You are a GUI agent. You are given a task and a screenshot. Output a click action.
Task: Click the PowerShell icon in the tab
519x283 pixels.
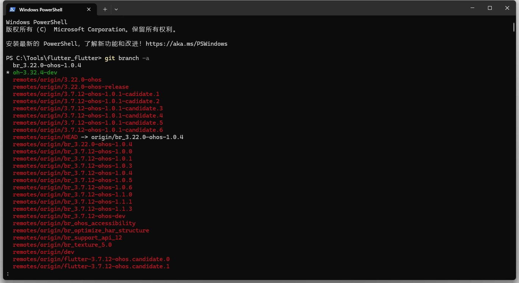[12, 9]
